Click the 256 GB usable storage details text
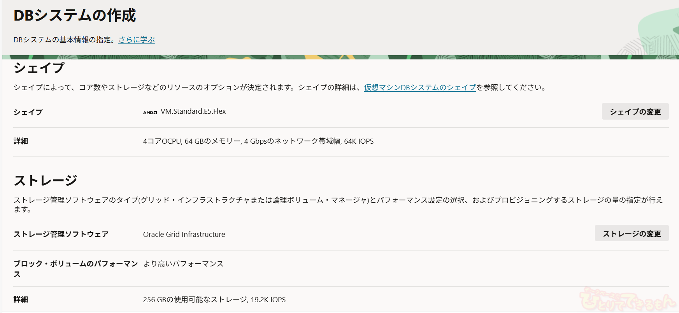This screenshot has height=313, width=679. (x=214, y=300)
